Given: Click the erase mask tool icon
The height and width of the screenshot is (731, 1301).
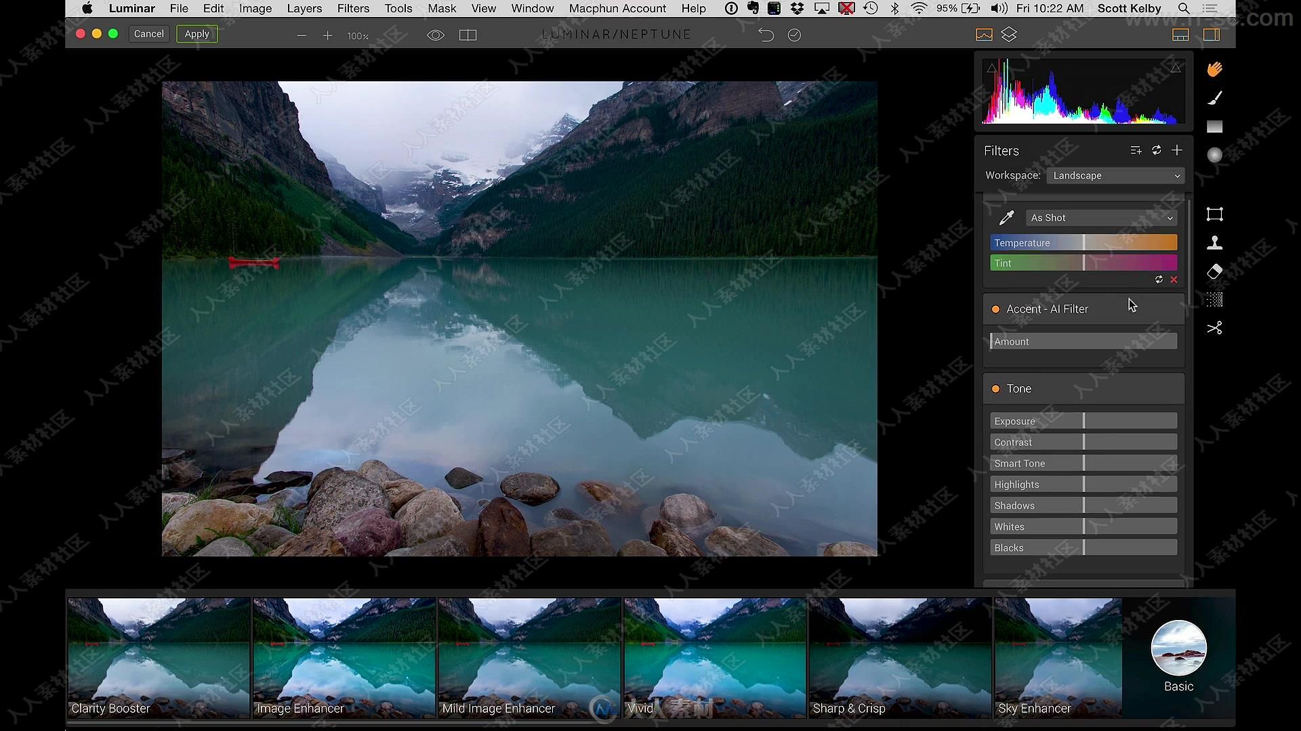Looking at the screenshot, I should (x=1214, y=271).
